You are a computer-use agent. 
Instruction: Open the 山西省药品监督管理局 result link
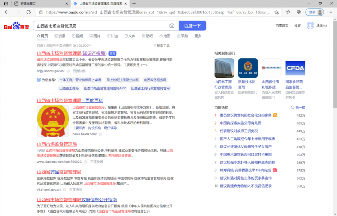(59, 172)
